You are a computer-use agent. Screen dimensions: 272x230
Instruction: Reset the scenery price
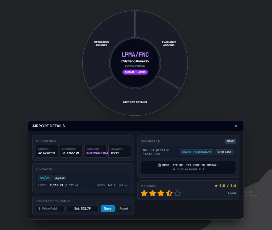pyautogui.click(x=124, y=209)
